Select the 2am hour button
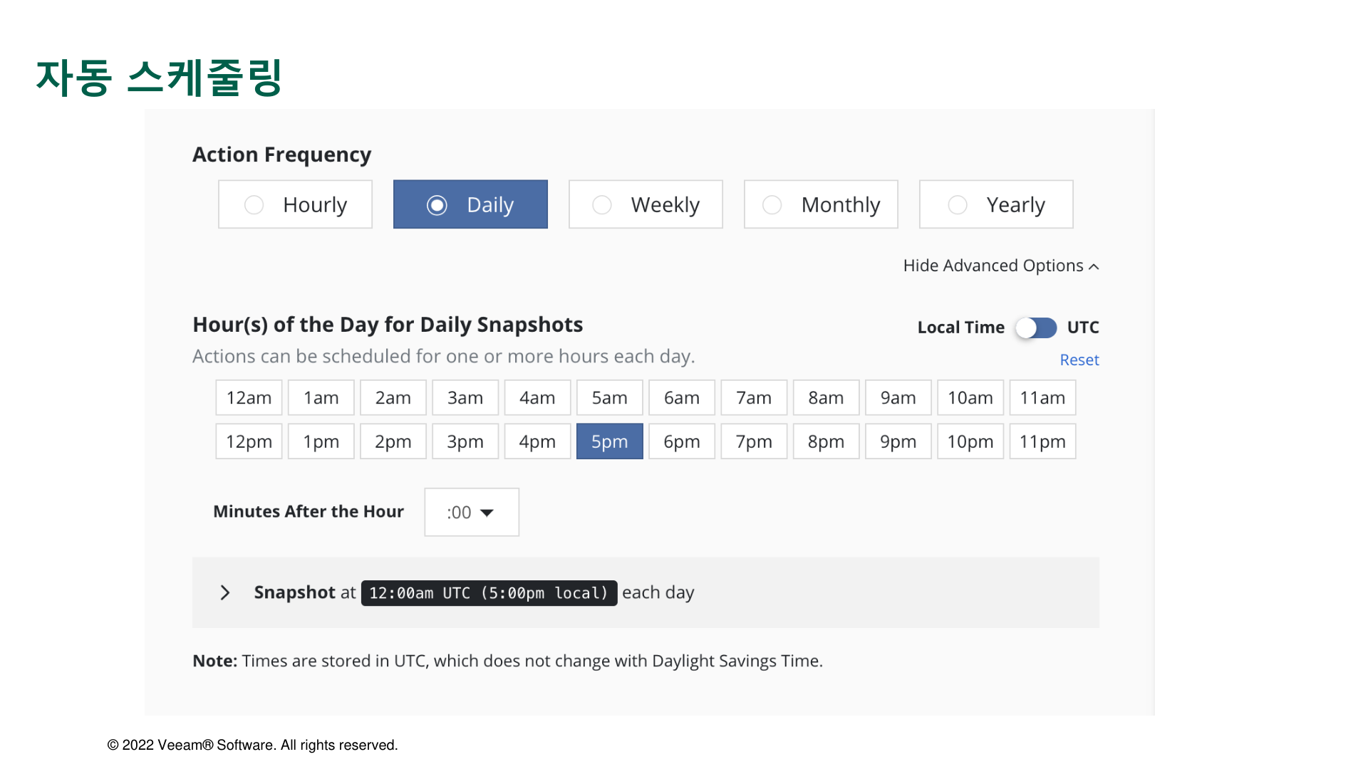Image resolution: width=1368 pixels, height=769 pixels. coord(393,398)
